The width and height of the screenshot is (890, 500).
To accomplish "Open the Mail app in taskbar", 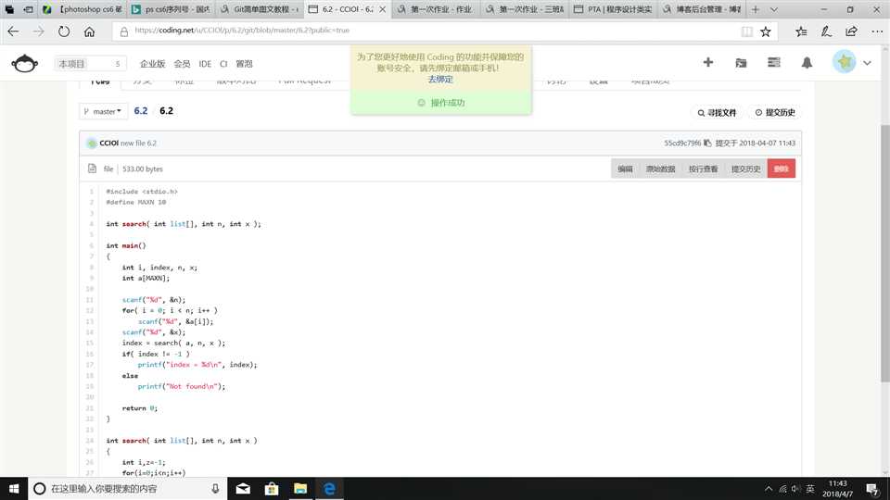I will click(x=243, y=489).
